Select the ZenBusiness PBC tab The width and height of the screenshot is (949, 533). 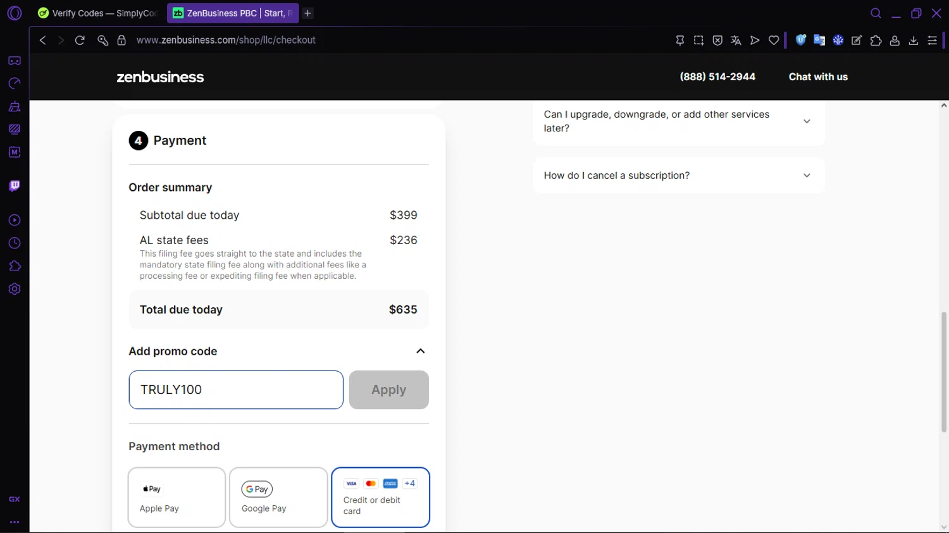point(233,13)
